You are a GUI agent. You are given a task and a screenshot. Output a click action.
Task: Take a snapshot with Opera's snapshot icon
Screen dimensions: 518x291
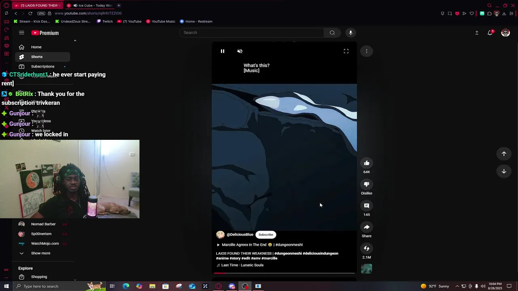[x=450, y=13]
